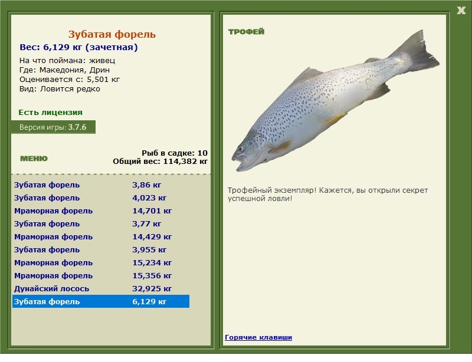Select Дунайский лосось 32,925 кг entry

[101, 288]
